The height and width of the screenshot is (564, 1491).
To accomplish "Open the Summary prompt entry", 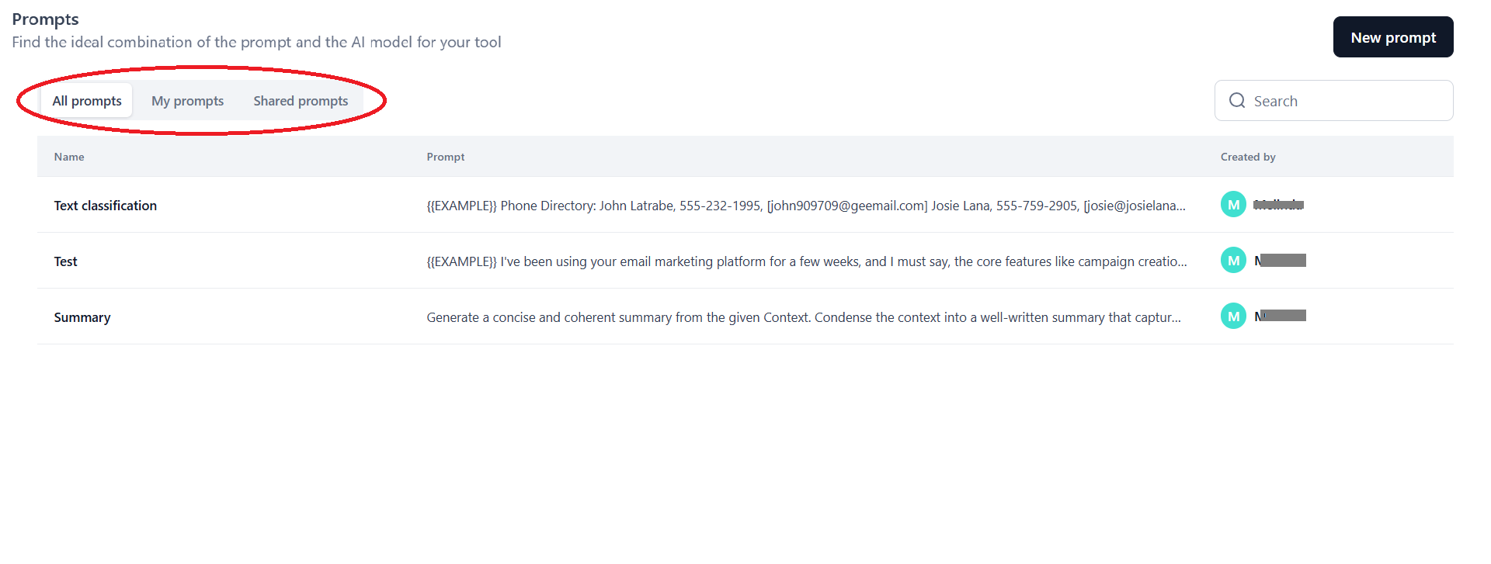I will click(x=82, y=317).
